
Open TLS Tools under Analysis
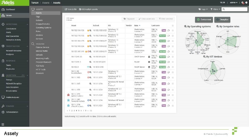(x=40, y=66)
